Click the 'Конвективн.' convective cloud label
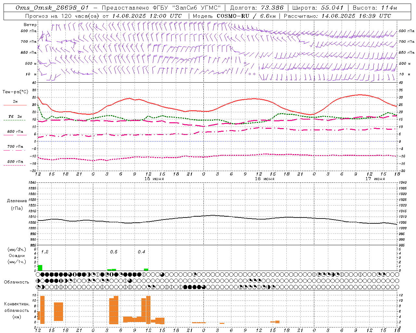 [x=17, y=304]
